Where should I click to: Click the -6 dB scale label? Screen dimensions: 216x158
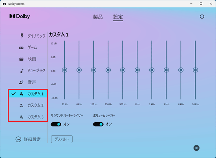(x=53, y=85)
